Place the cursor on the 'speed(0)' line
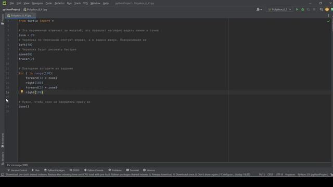Image resolution: width=333 pixels, height=187 pixels. tap(25, 54)
